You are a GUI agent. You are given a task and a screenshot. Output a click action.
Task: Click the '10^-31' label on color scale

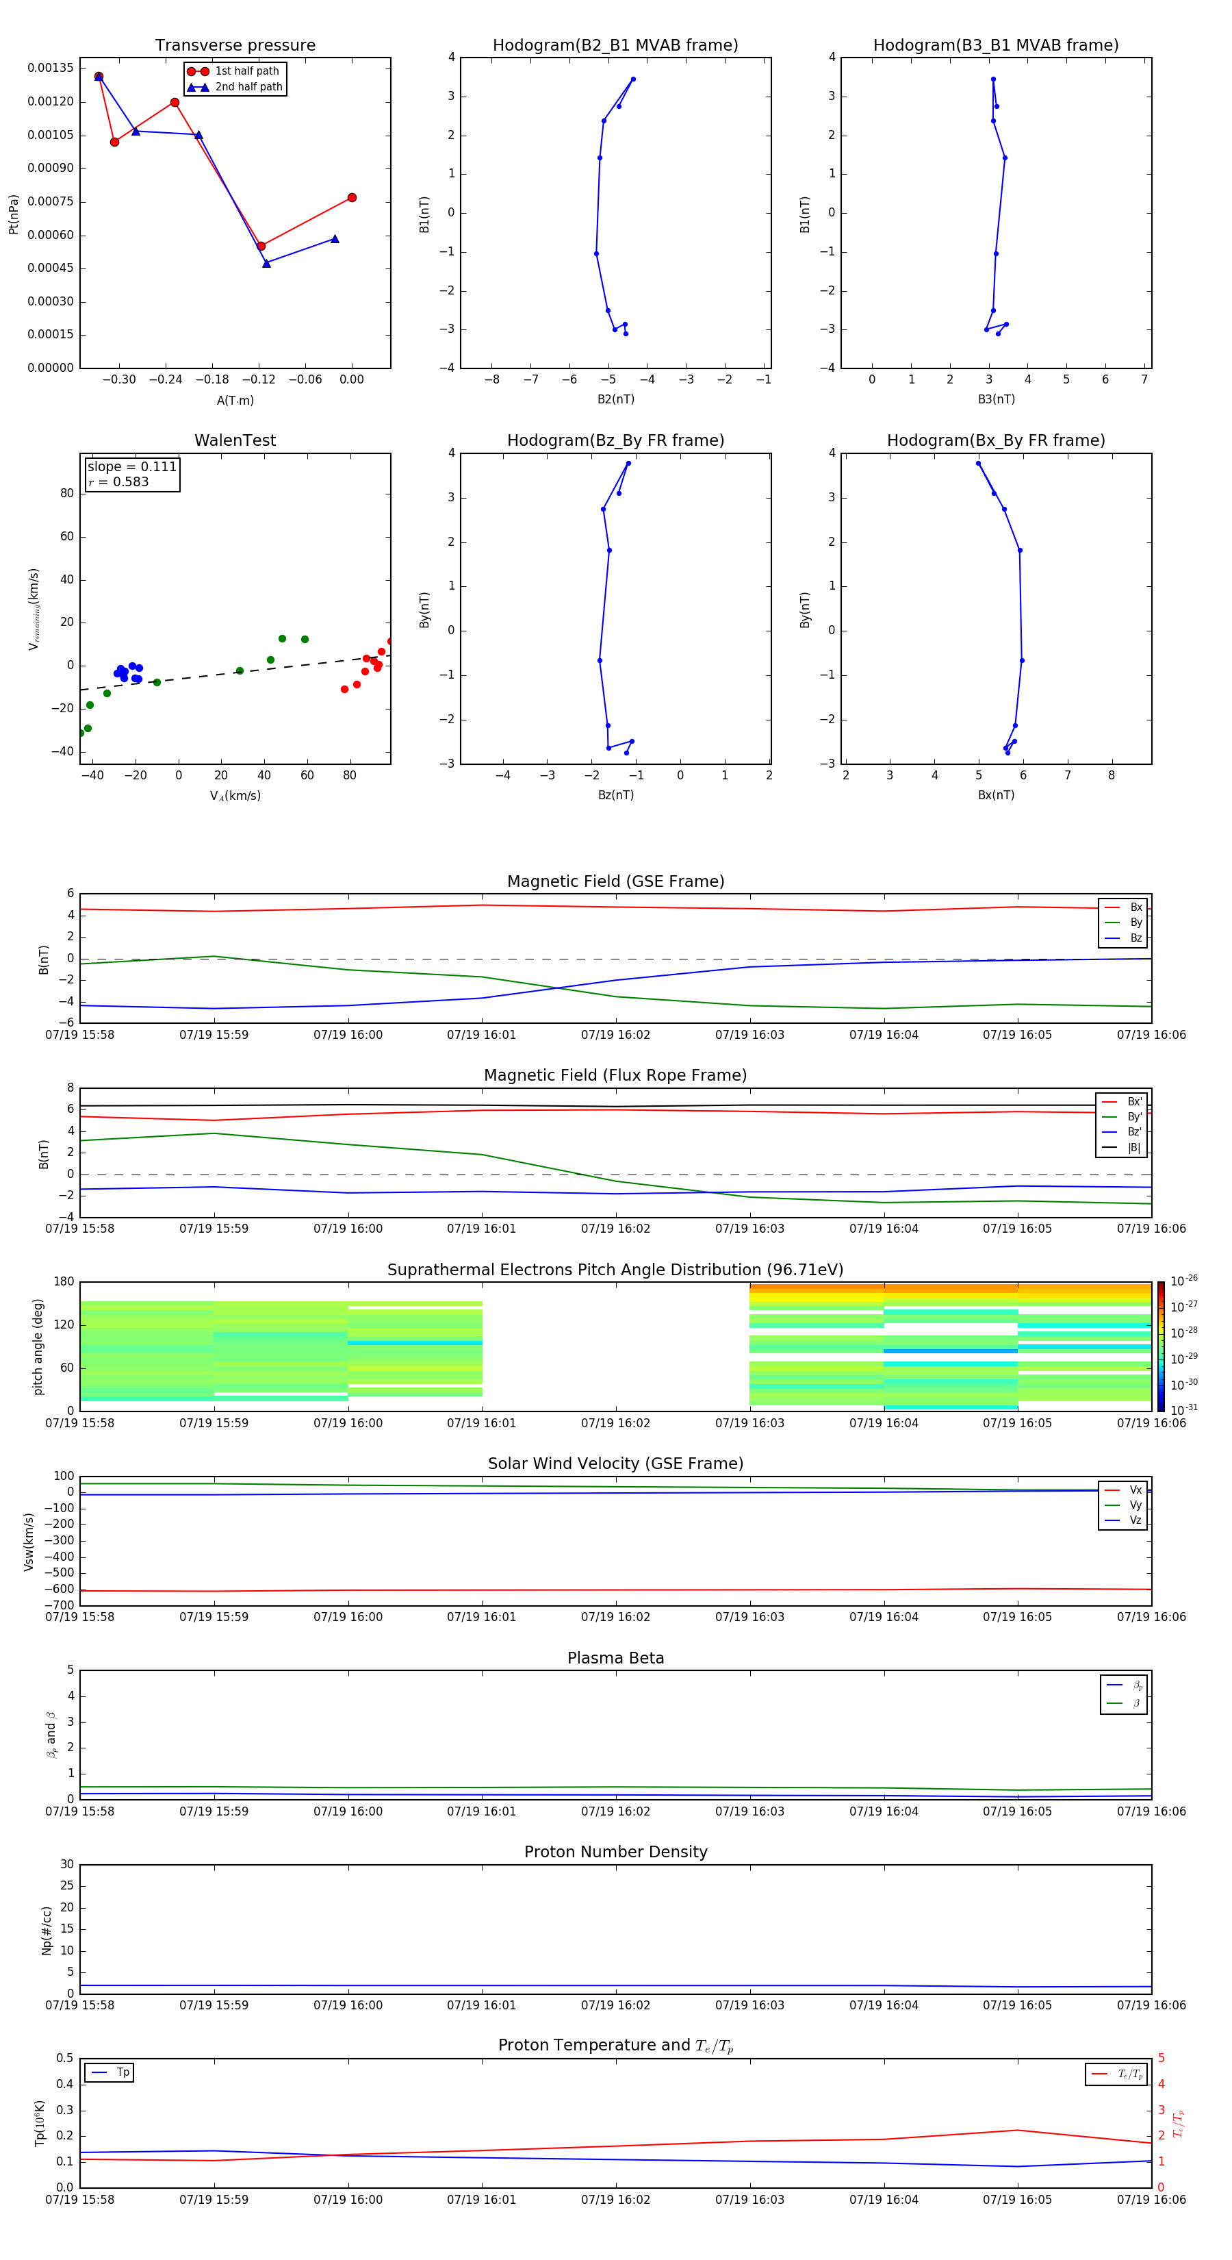click(x=1184, y=1410)
